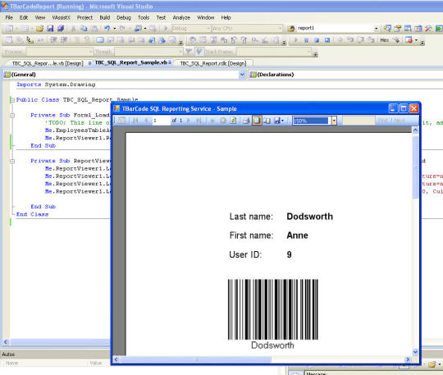Open the Analyze menu
This screenshot has width=443, height=375.
click(181, 17)
